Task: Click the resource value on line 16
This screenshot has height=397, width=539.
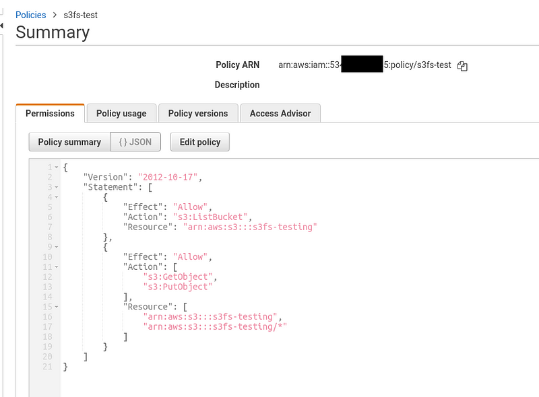Action: point(210,317)
